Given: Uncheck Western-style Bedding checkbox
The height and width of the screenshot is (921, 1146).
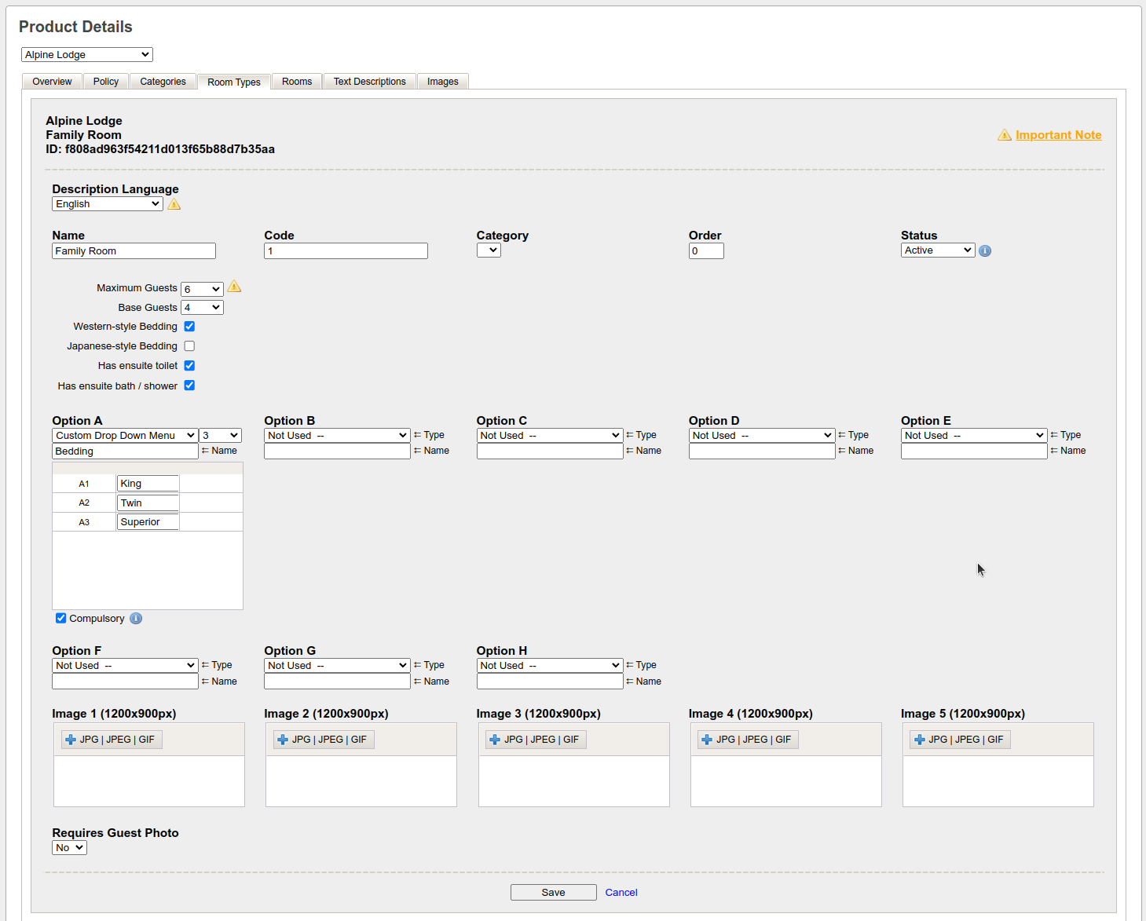Looking at the screenshot, I should pyautogui.click(x=189, y=327).
